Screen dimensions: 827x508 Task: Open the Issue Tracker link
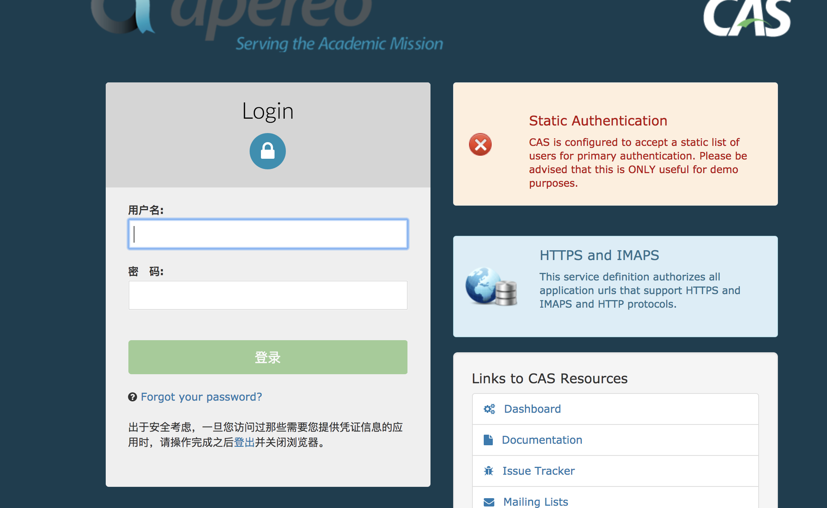tap(538, 471)
